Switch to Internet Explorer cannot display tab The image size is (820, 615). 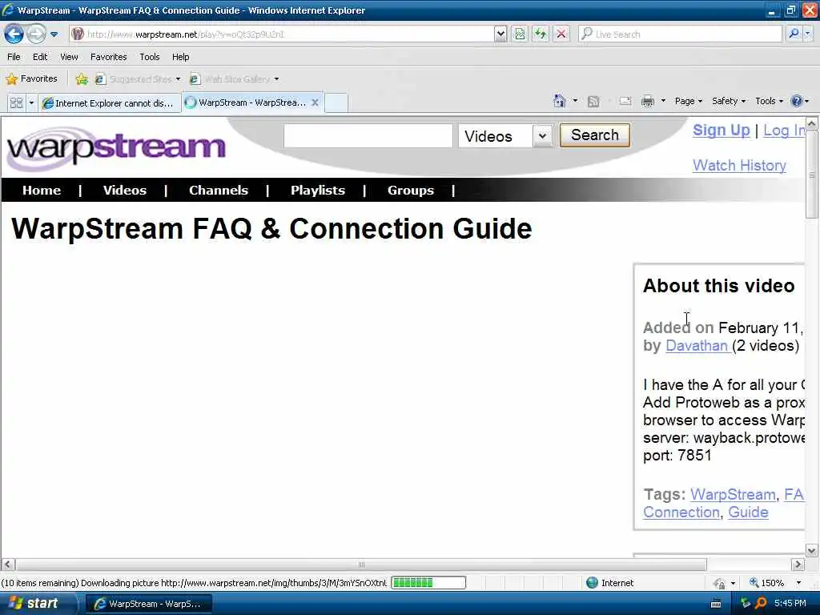click(109, 103)
